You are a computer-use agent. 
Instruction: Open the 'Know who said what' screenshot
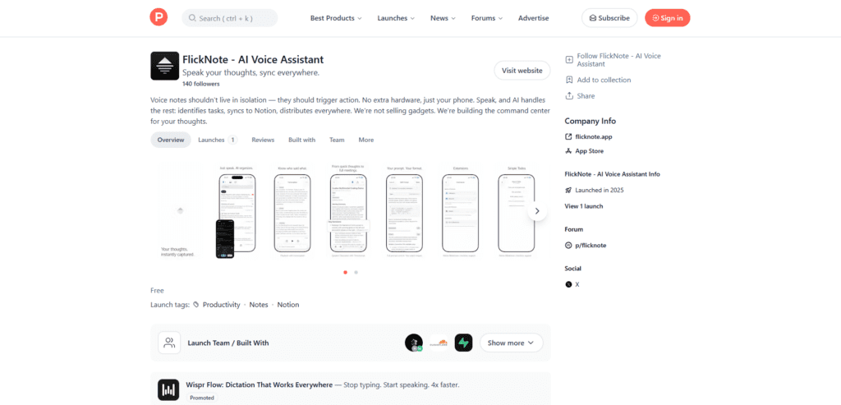[292, 211]
